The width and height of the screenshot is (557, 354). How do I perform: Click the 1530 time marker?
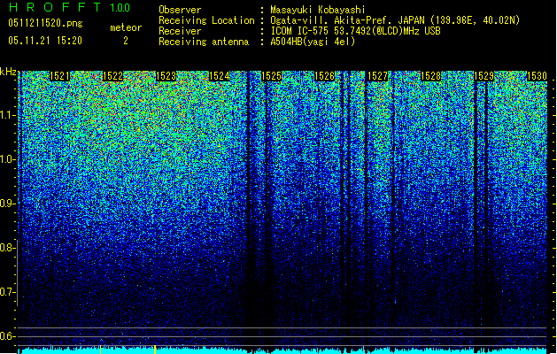(537, 76)
